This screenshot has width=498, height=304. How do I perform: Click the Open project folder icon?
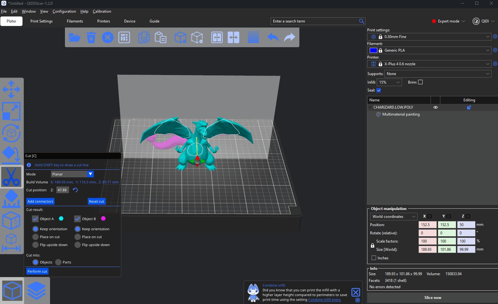[74, 37]
